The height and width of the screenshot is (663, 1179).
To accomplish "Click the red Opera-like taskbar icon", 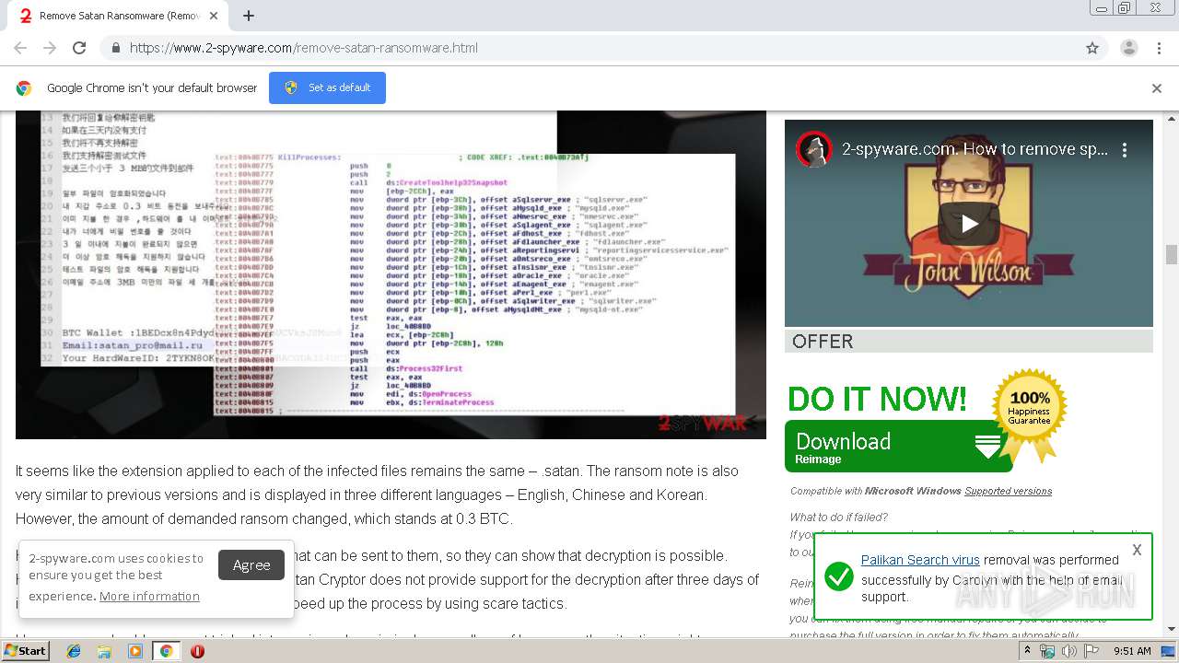I will (197, 651).
